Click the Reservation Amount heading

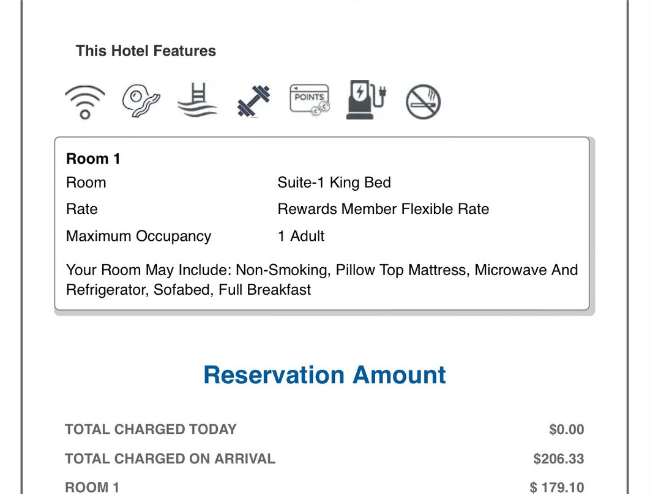tap(324, 375)
